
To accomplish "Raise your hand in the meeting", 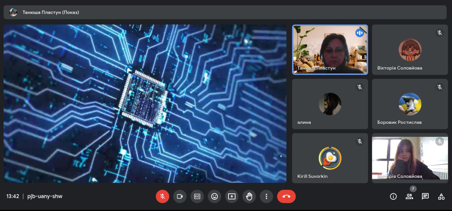I will tap(249, 196).
